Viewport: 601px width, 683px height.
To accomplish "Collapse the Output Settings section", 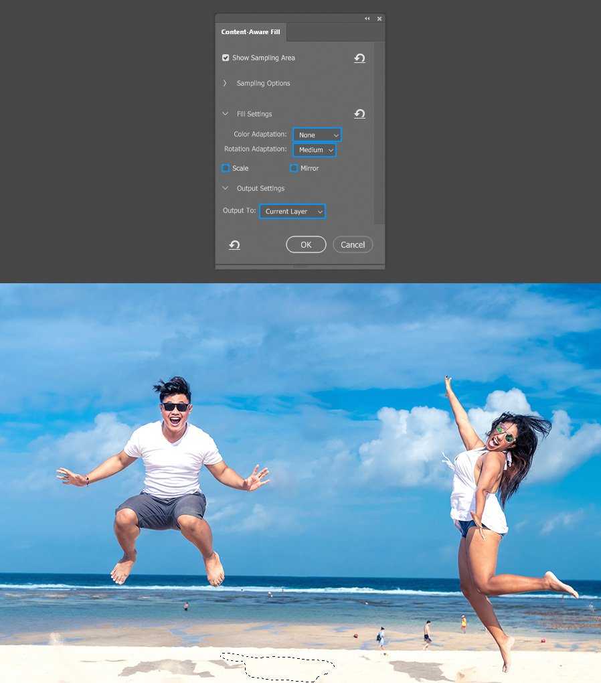I will [x=225, y=189].
